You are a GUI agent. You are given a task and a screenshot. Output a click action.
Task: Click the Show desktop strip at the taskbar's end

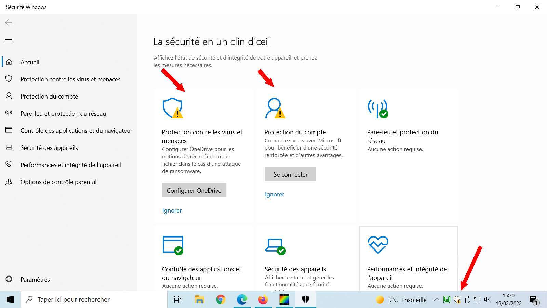click(546, 299)
